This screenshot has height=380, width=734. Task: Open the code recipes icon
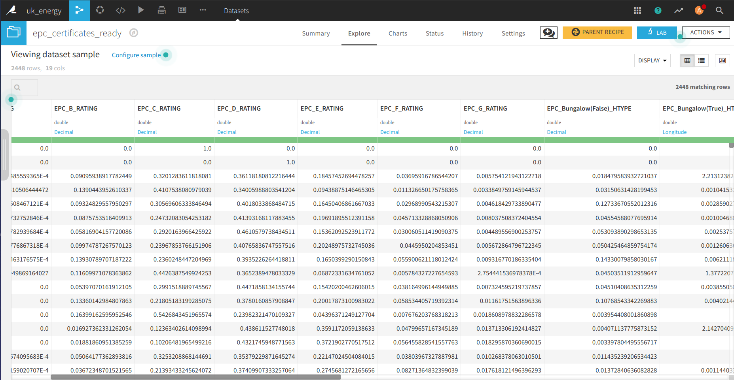click(120, 10)
